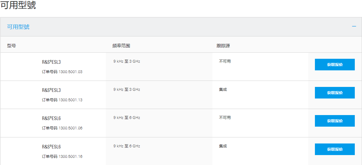The image size is (362, 165).
Task: Open R&S ESL3 model in second row
Action: pyautogui.click(x=51, y=90)
